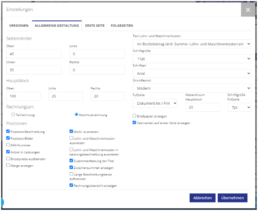Expand the Schriftart dropdown showing Arial
Viewport: 259px width, 212px height.
[192, 74]
